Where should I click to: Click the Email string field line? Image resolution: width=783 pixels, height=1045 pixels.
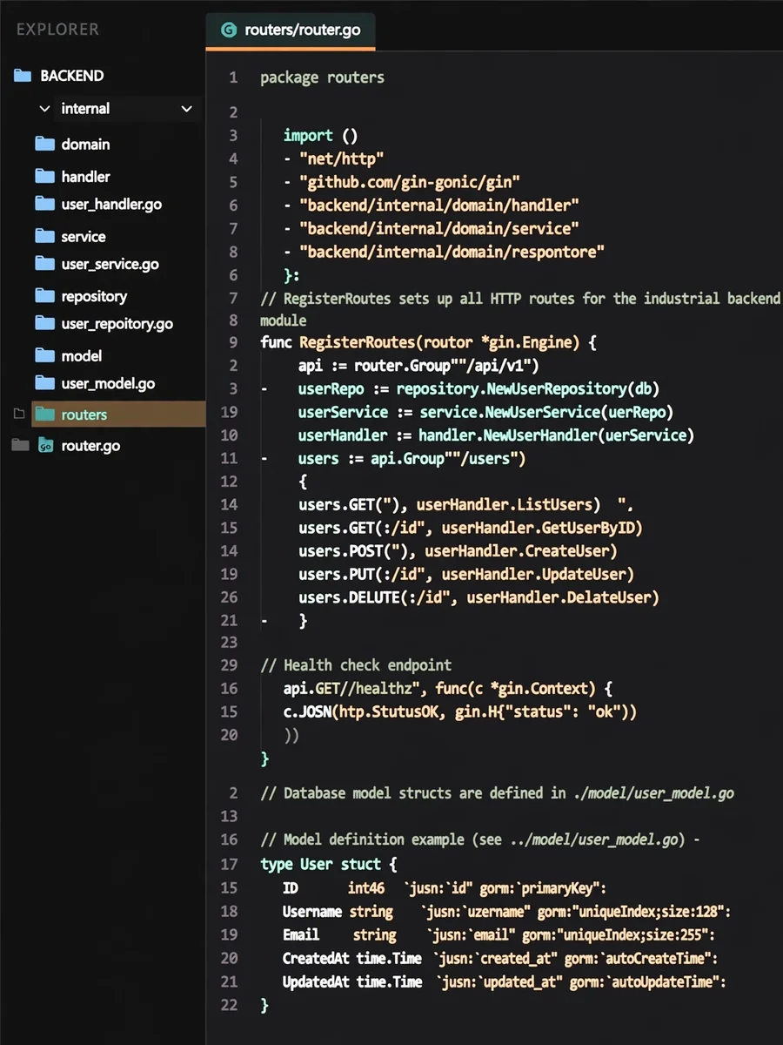tap(499, 935)
